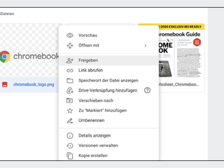Click the help question mark icon

pyautogui.click(x=147, y=90)
